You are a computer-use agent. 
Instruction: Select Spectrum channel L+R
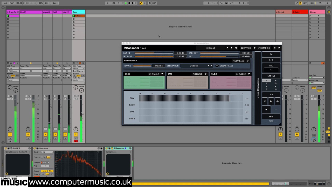tap(48, 157)
